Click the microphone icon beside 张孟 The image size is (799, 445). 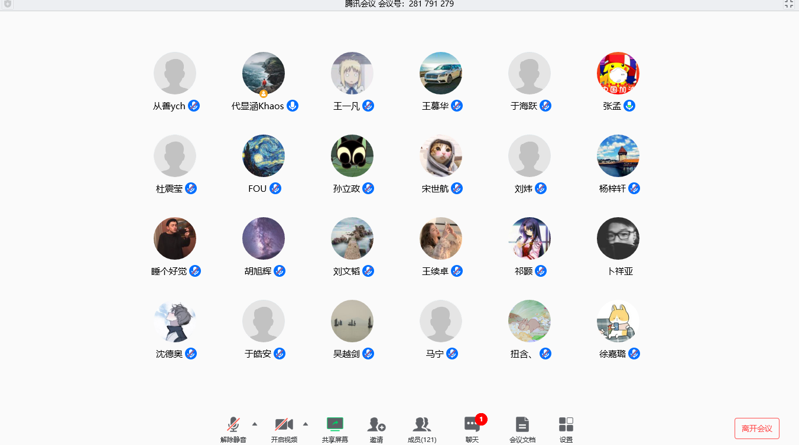click(629, 106)
